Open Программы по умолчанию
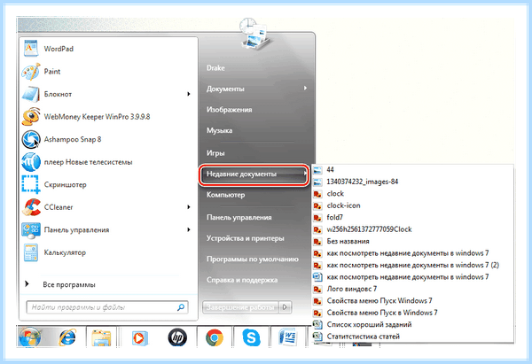Image resolution: width=532 pixels, height=364 pixels. pos(253,259)
